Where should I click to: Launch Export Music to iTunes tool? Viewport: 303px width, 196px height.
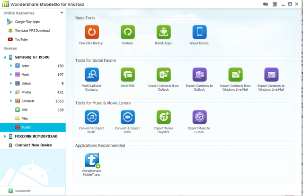(199, 117)
